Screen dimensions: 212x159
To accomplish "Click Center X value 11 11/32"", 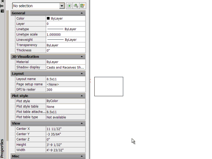I will (x=66, y=129).
